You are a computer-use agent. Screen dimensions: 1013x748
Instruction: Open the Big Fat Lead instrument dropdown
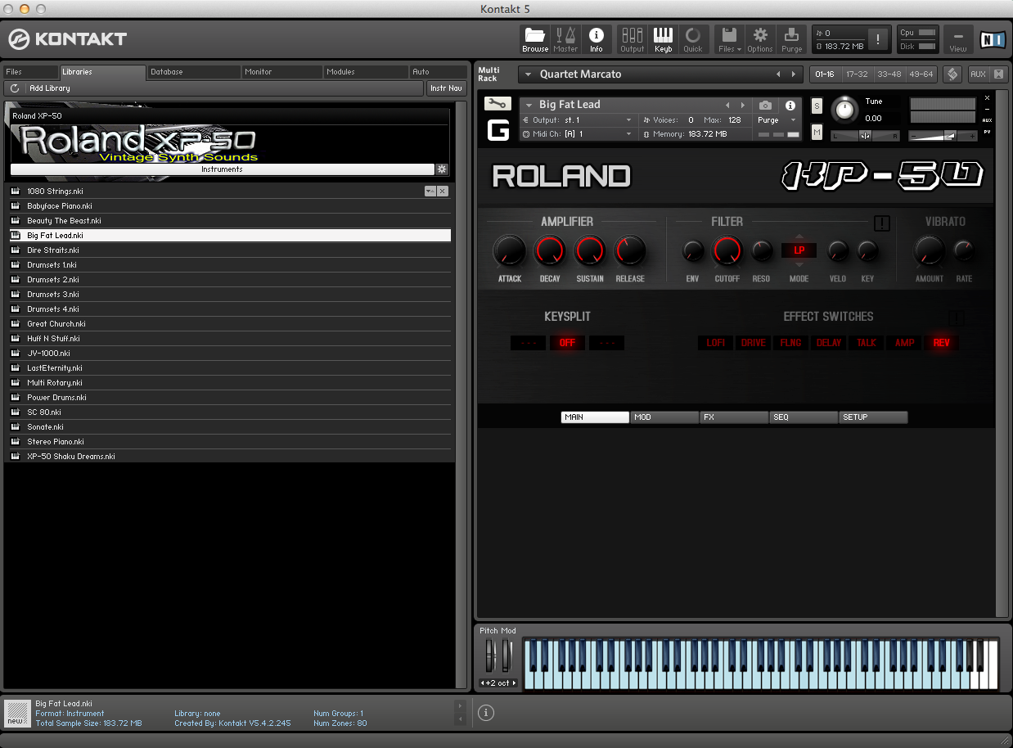(529, 105)
